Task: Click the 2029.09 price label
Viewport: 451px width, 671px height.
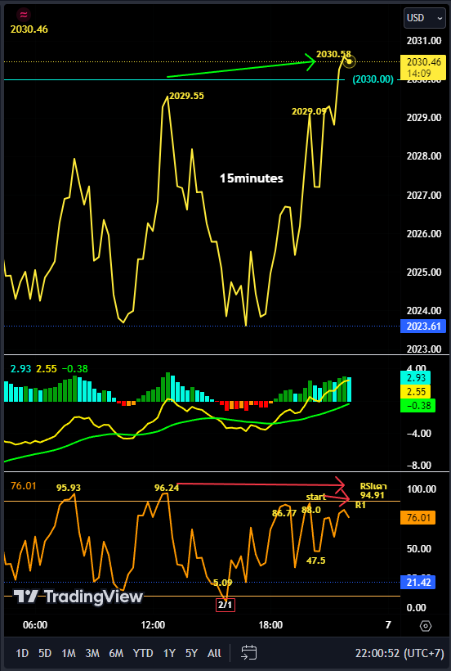Action: (x=309, y=111)
